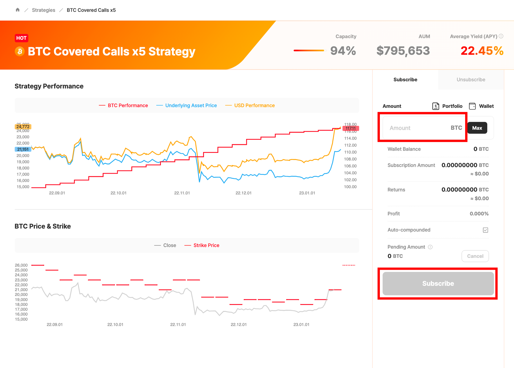
Task: Toggle the Close legend series
Action: pyautogui.click(x=165, y=246)
